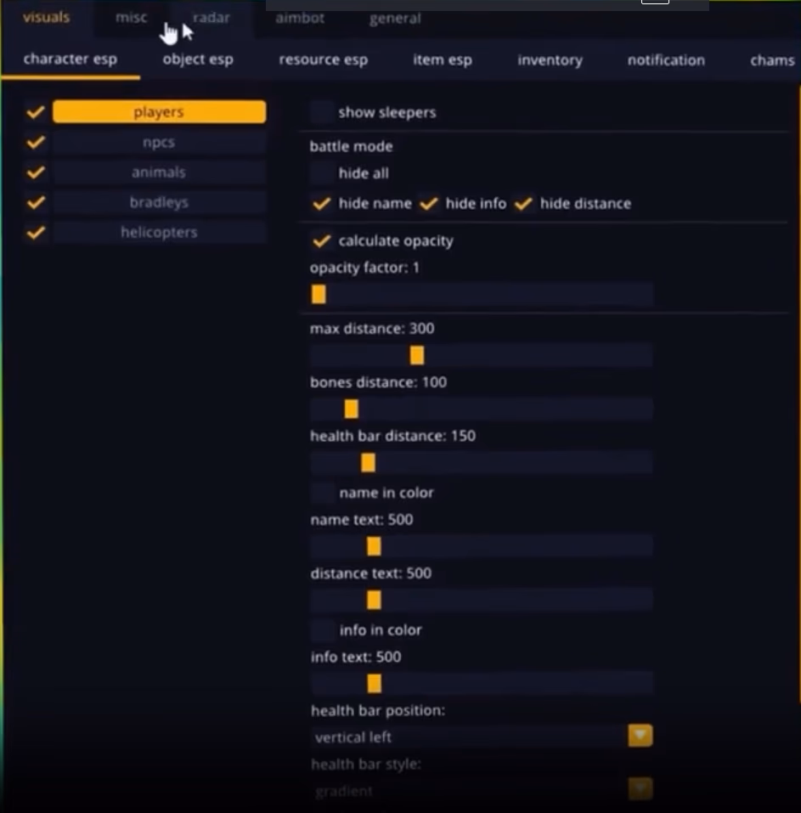This screenshot has height=813, width=801.
Task: Disable the animals checkmark
Action: pyautogui.click(x=36, y=172)
